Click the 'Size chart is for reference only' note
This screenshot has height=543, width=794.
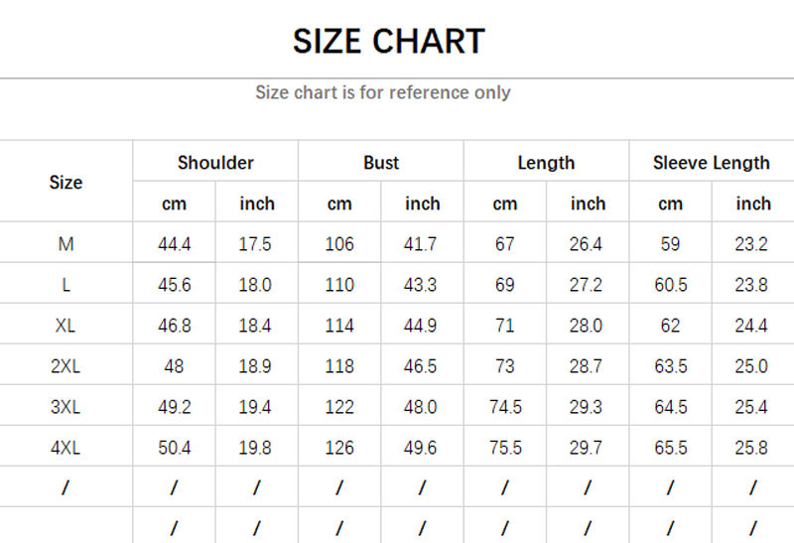(383, 92)
